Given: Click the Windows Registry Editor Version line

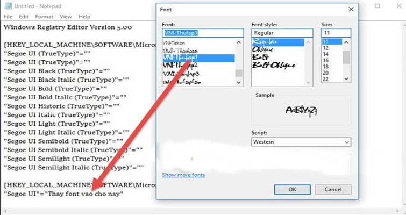Looking at the screenshot, I should pyautogui.click(x=68, y=27).
